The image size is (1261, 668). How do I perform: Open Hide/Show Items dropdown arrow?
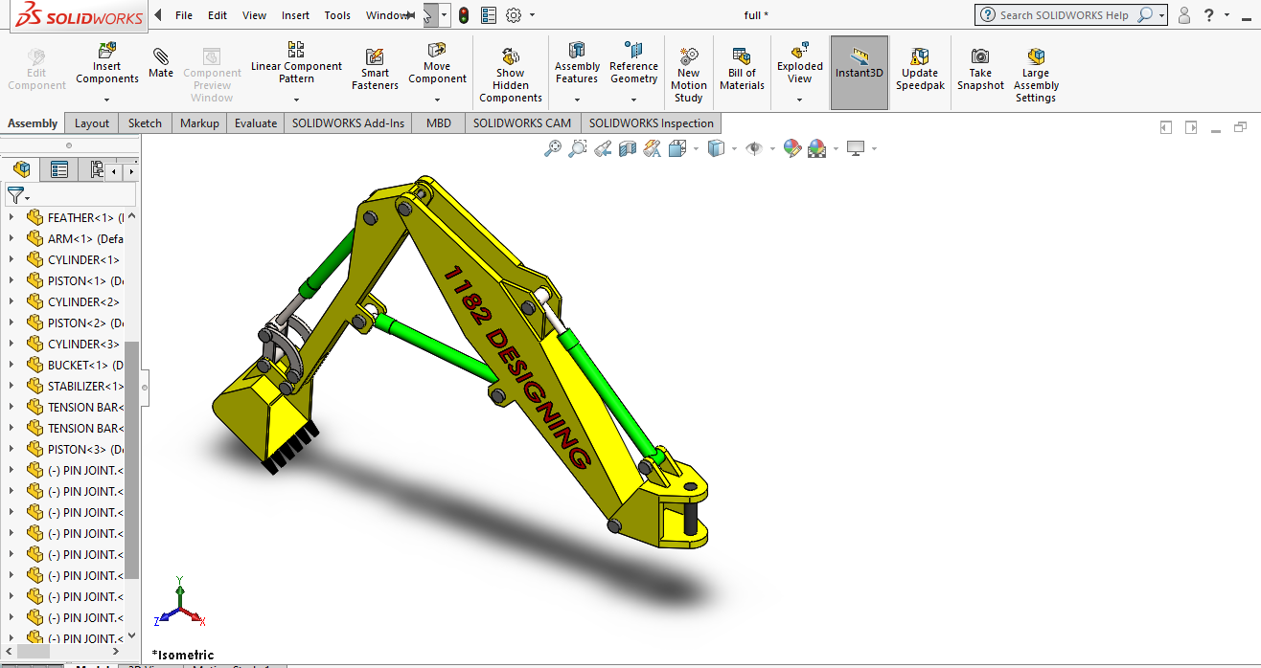(x=772, y=148)
